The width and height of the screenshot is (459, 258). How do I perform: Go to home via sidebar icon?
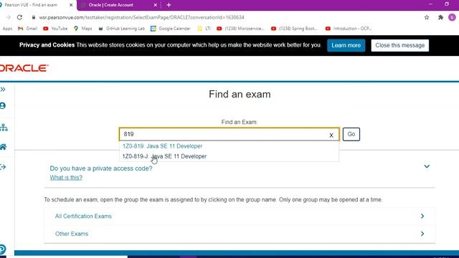[x=3, y=147]
